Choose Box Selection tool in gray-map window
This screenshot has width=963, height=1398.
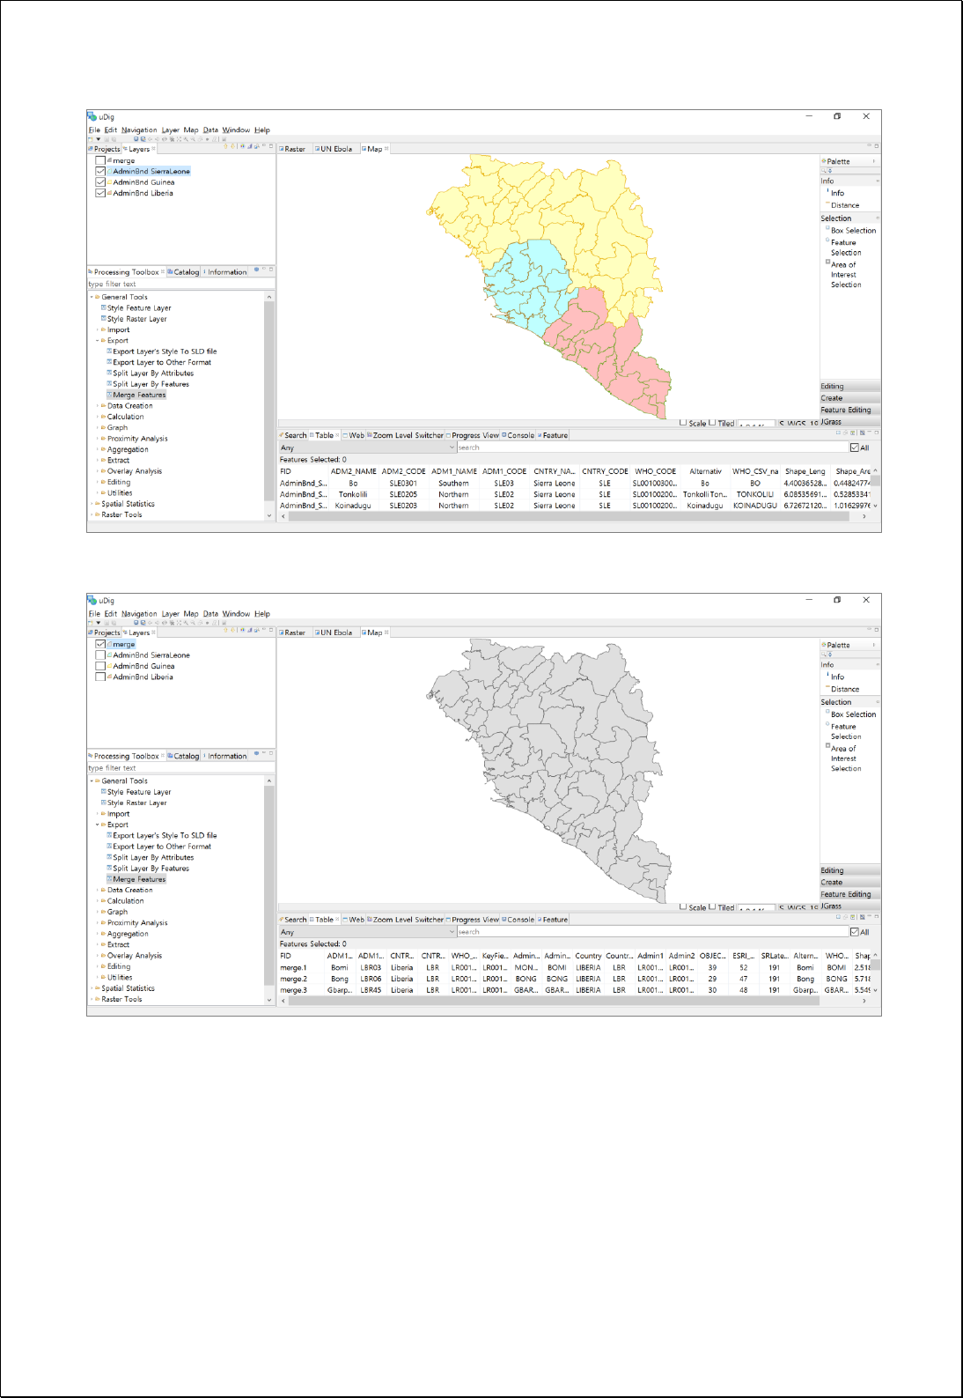[x=852, y=714]
